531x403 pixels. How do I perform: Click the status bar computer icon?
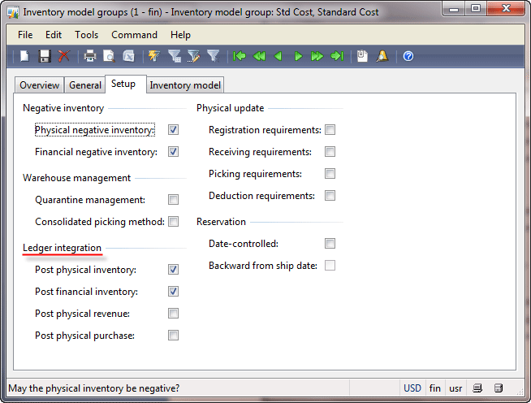coord(477,388)
